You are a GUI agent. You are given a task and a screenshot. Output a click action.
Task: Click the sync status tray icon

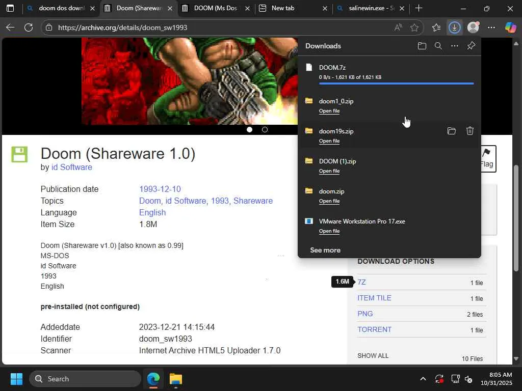tap(439, 379)
